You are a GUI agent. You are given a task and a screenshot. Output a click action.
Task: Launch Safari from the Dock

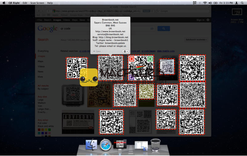point(106,145)
